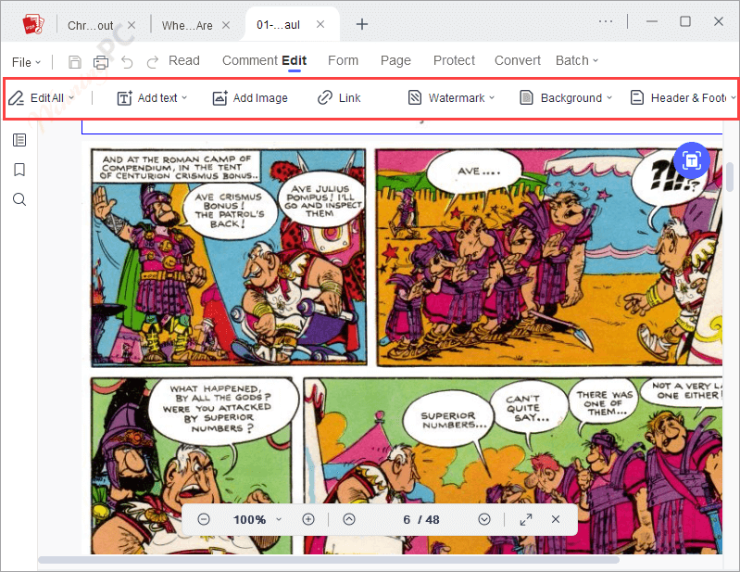The width and height of the screenshot is (740, 572).
Task: Zoom in with the plus icon
Action: 308,519
